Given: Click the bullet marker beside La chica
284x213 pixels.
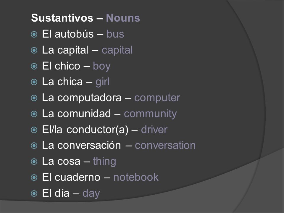Looking at the screenshot, I should coord(34,82).
